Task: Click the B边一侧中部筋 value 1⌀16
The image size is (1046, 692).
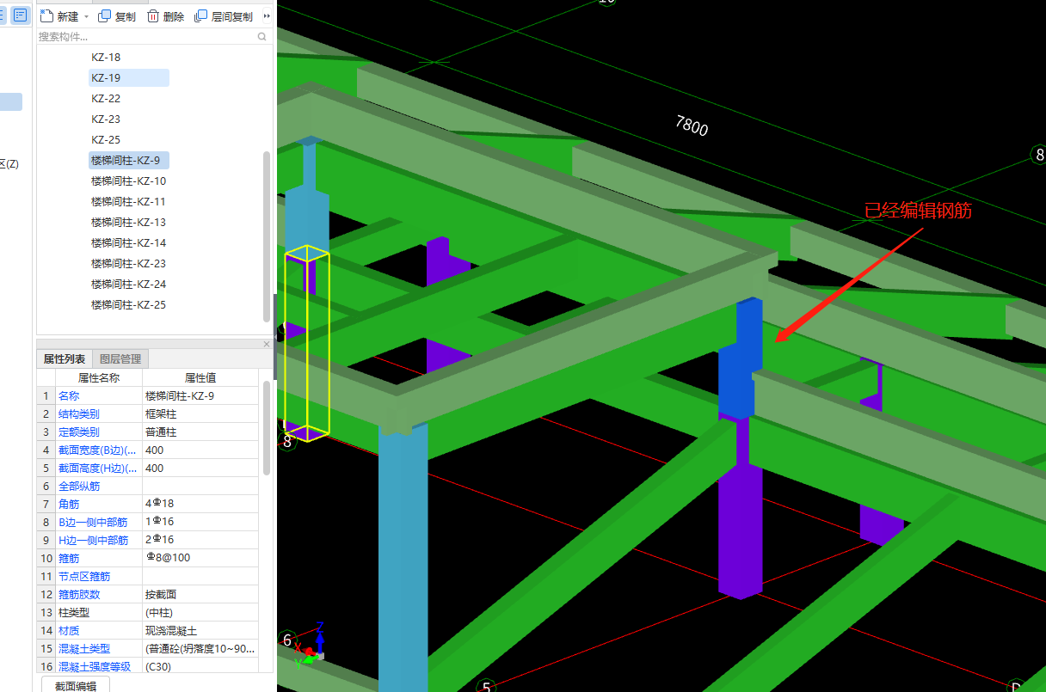Action: pos(200,523)
